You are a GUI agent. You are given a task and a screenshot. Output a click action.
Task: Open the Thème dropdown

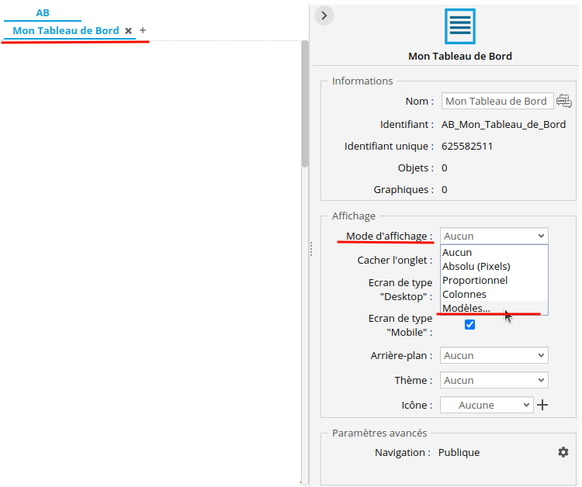coord(494,380)
